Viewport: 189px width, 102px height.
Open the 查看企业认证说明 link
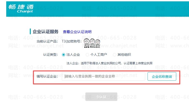[77, 32]
